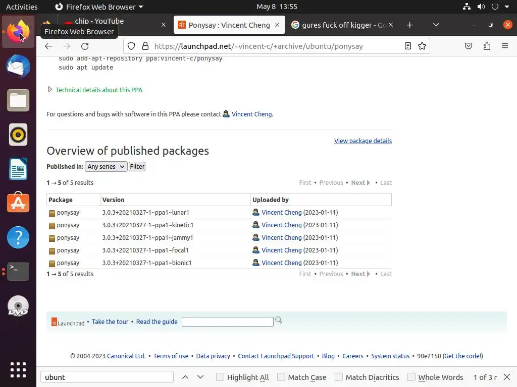This screenshot has width=517, height=387.
Task: Open the Firefox application menu
Action: pyautogui.click(x=505, y=46)
